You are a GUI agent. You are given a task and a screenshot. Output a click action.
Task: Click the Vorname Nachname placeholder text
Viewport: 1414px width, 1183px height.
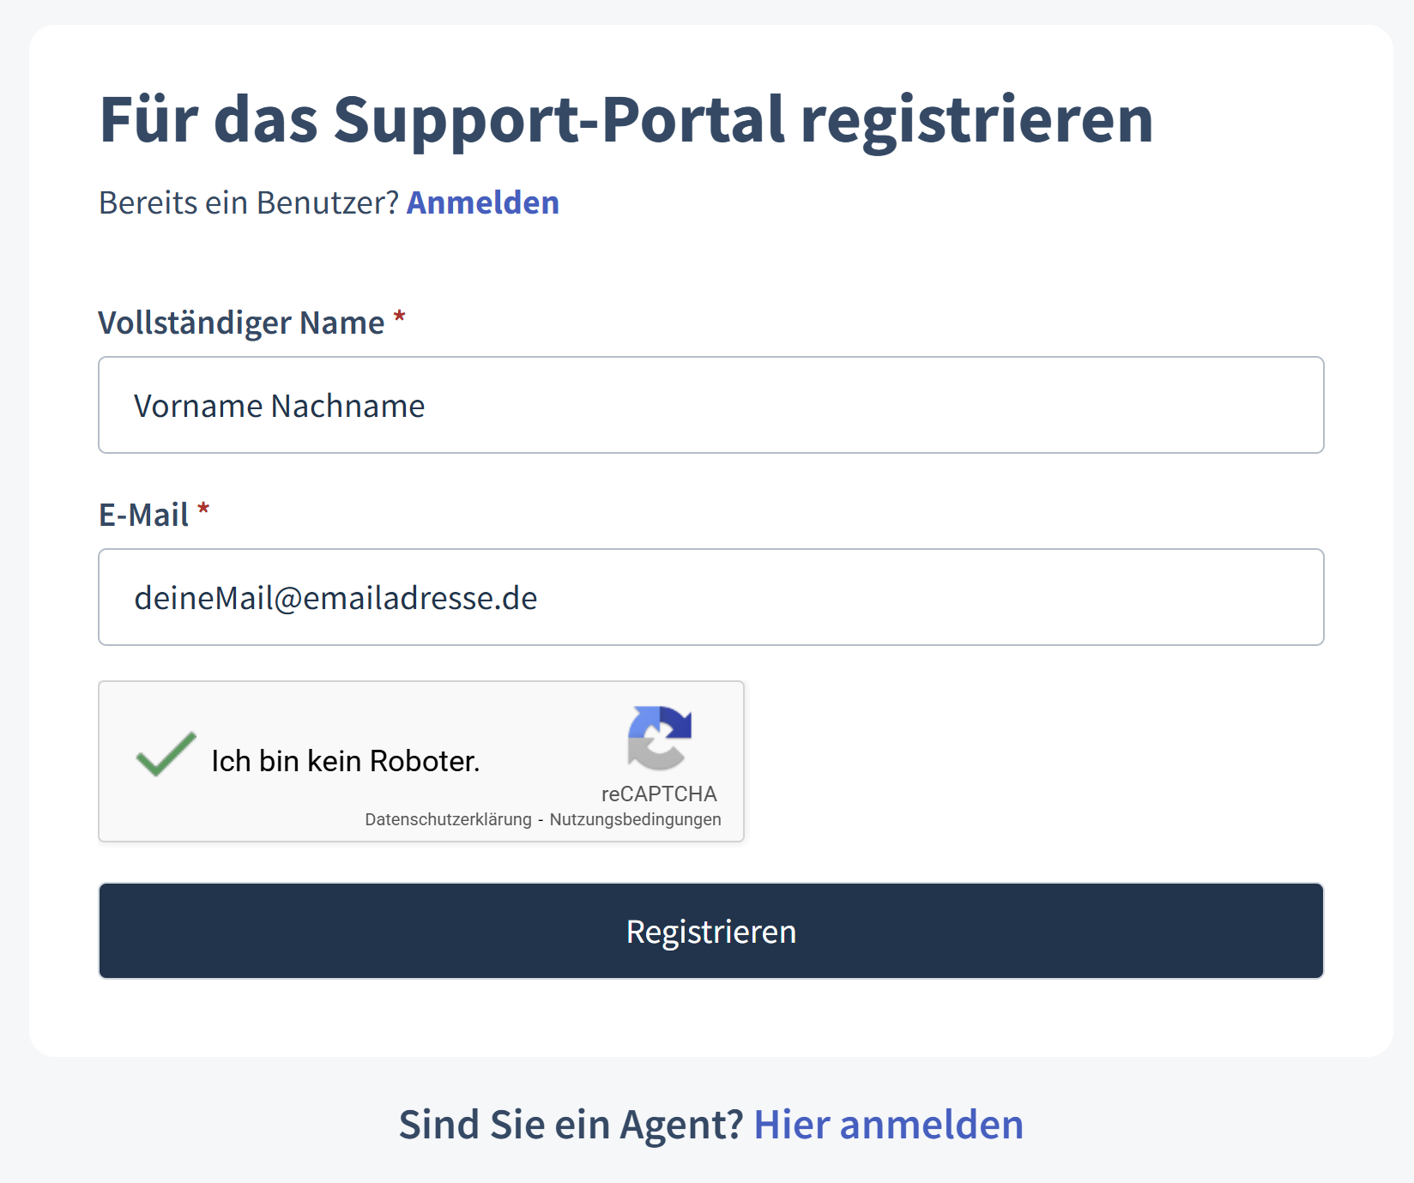280,406
